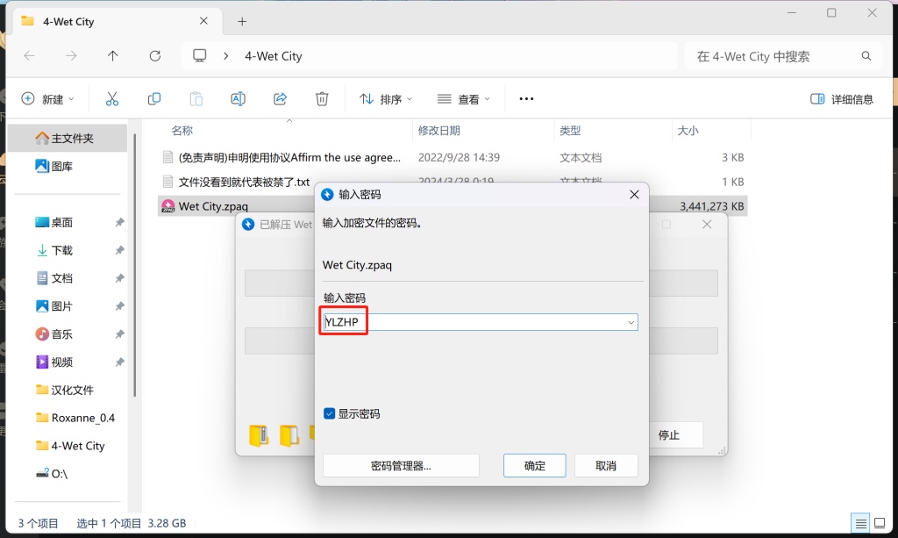Open the 排序 sort dropdown

coord(386,99)
